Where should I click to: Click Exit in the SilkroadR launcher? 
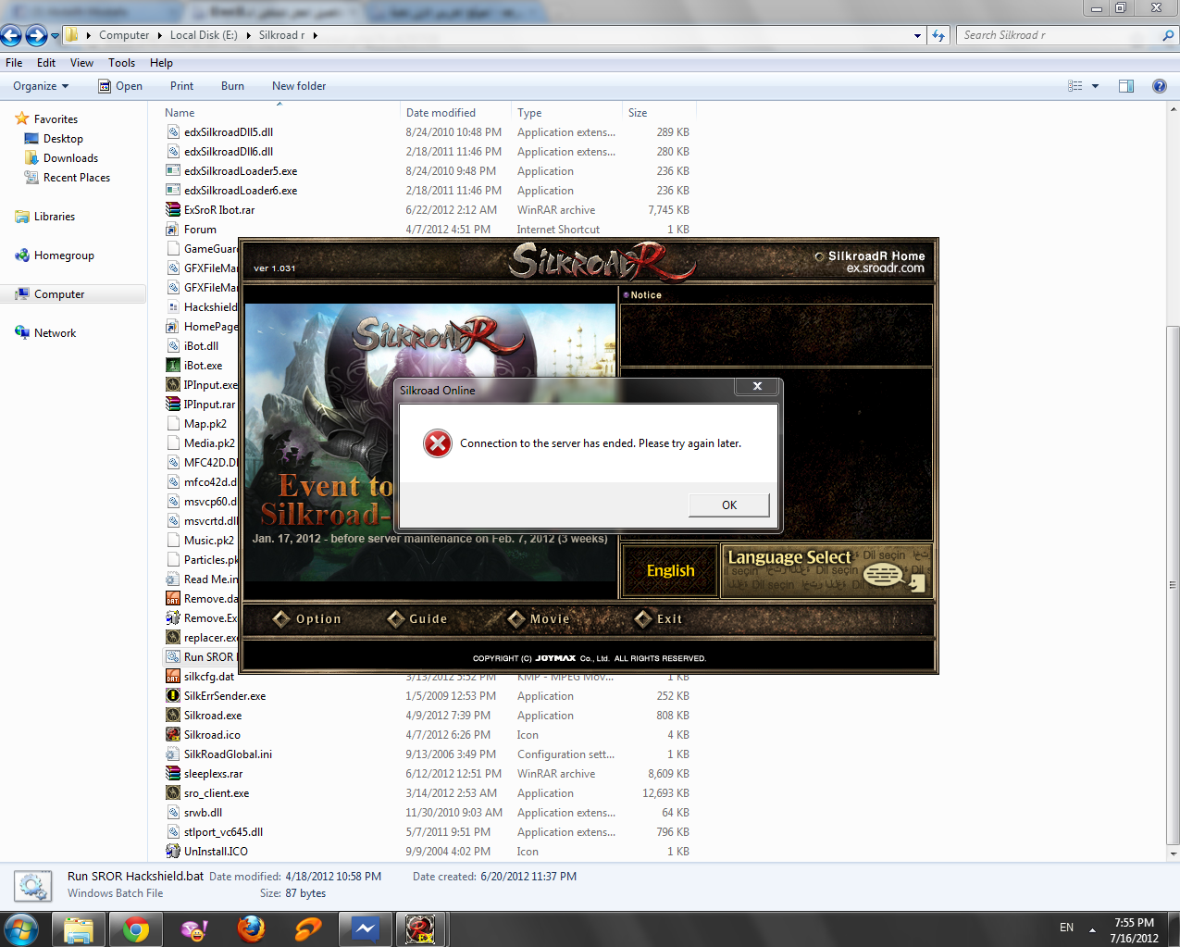[659, 619]
